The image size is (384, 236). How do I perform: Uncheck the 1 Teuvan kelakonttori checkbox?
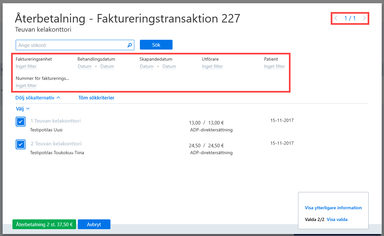tap(21, 121)
